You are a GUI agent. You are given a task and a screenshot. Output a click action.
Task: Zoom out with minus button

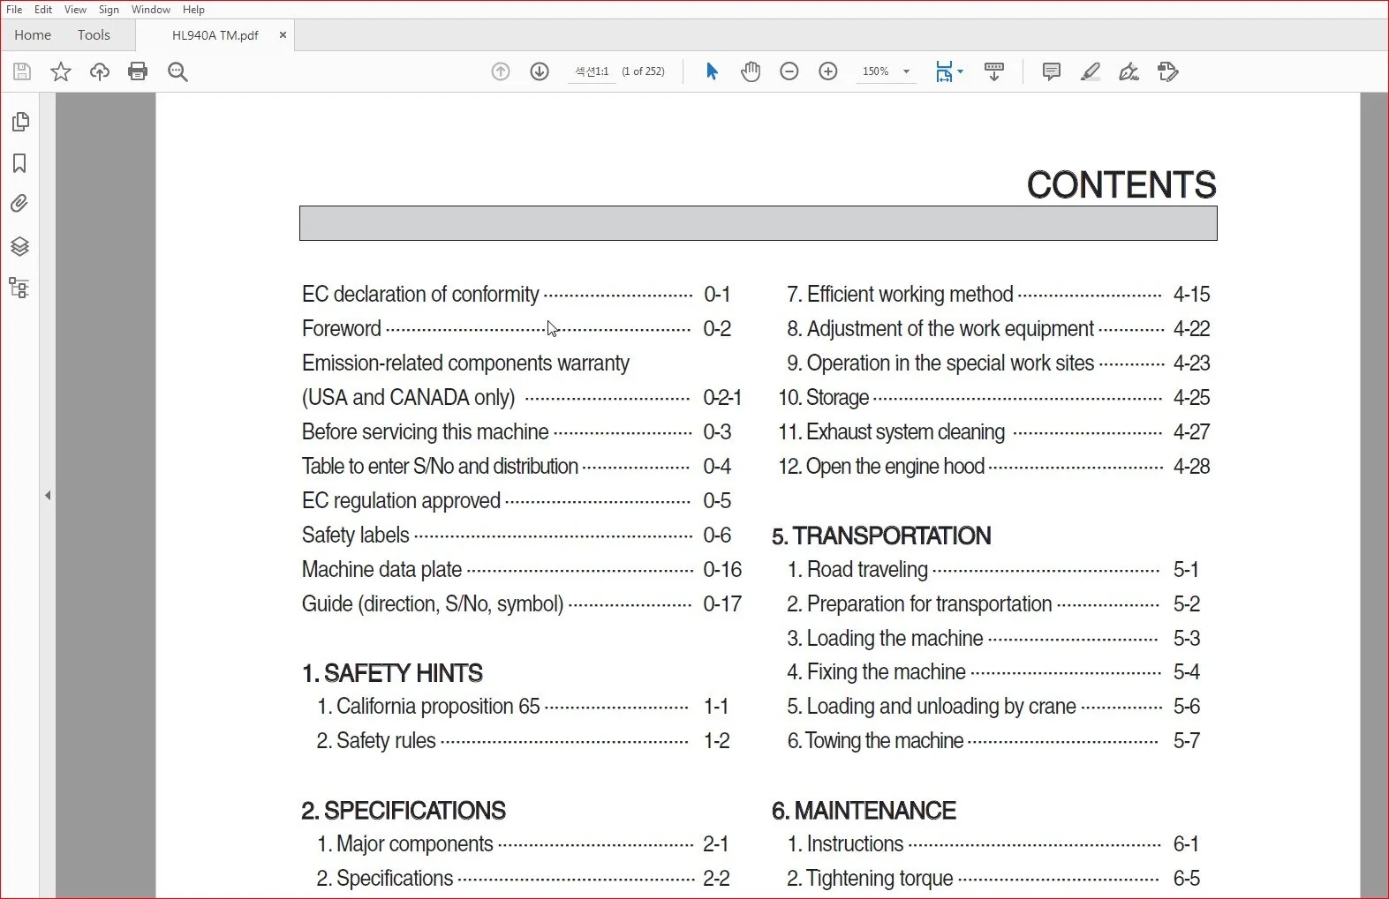point(789,71)
